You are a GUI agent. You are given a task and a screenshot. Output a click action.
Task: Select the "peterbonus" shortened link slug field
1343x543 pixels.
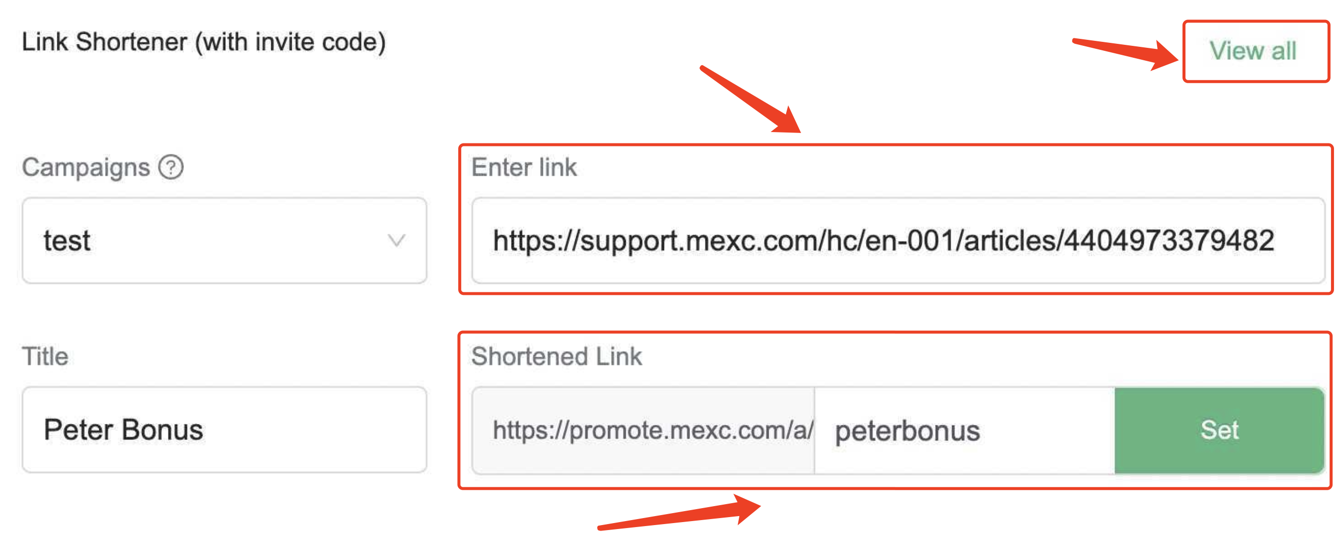(964, 430)
